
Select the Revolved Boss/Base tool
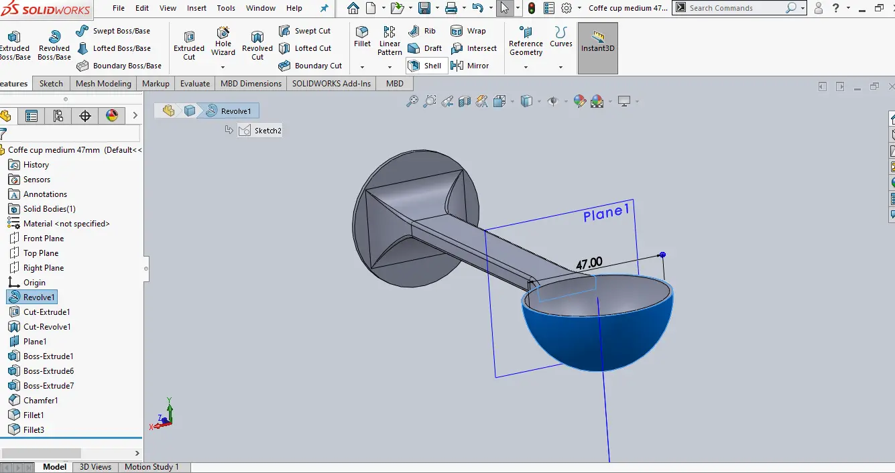coord(54,44)
